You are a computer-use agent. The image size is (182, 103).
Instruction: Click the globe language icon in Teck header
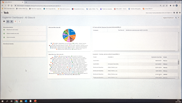[x=174, y=13]
